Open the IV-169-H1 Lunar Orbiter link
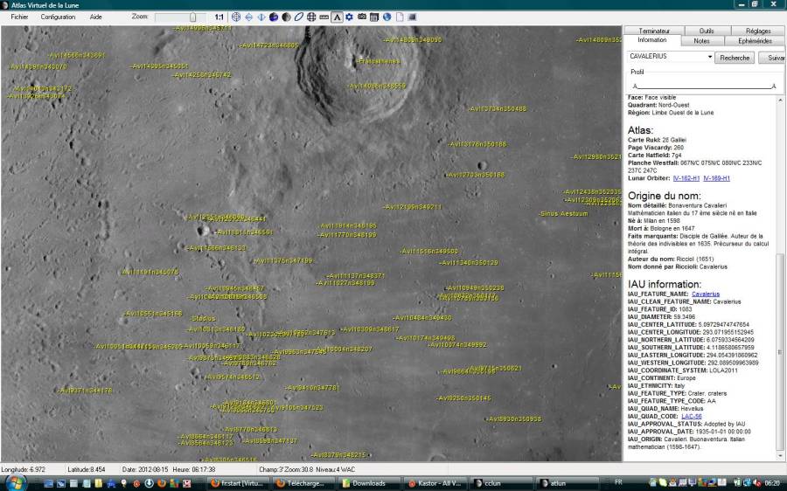 [716, 178]
